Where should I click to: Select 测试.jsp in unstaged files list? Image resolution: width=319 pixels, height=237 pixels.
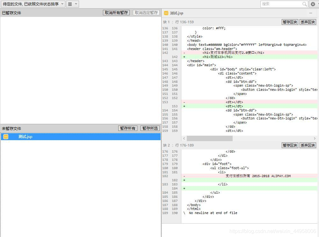25,137
